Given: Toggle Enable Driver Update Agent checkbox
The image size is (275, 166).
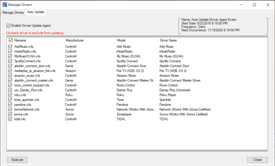Looking at the screenshot, I should point(8,26).
